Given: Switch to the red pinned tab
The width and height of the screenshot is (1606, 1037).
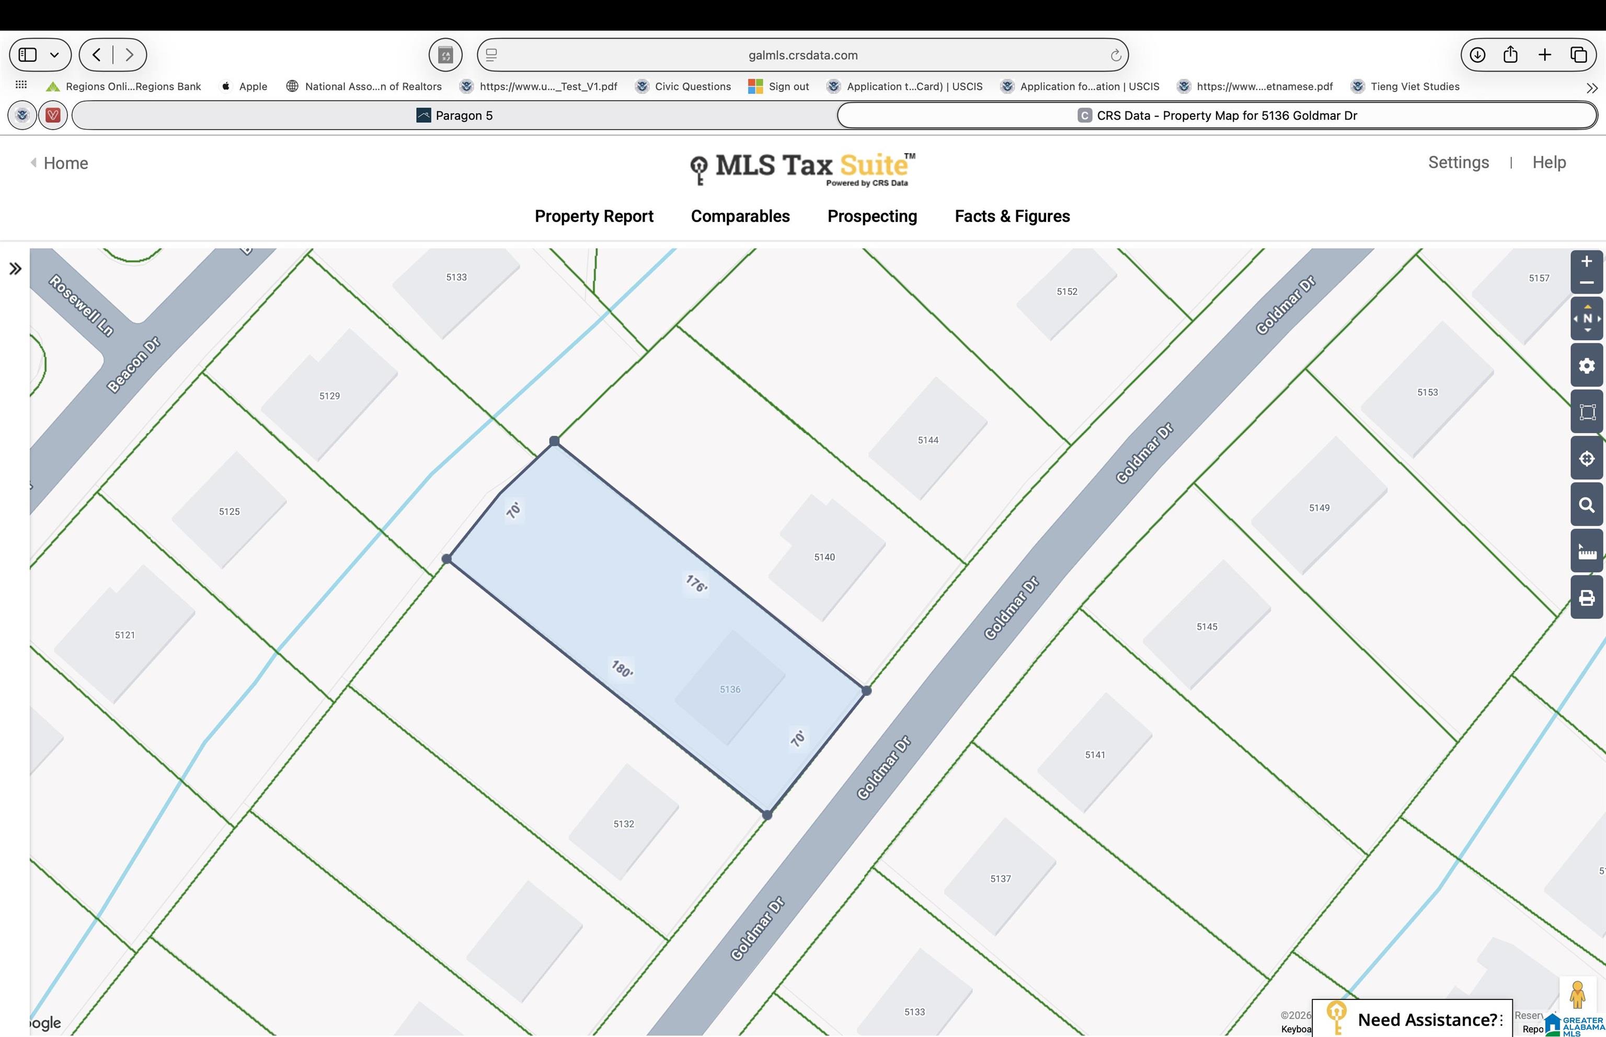Looking at the screenshot, I should coord(53,115).
